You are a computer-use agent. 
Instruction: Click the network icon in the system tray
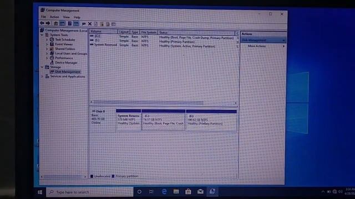click(x=334, y=192)
